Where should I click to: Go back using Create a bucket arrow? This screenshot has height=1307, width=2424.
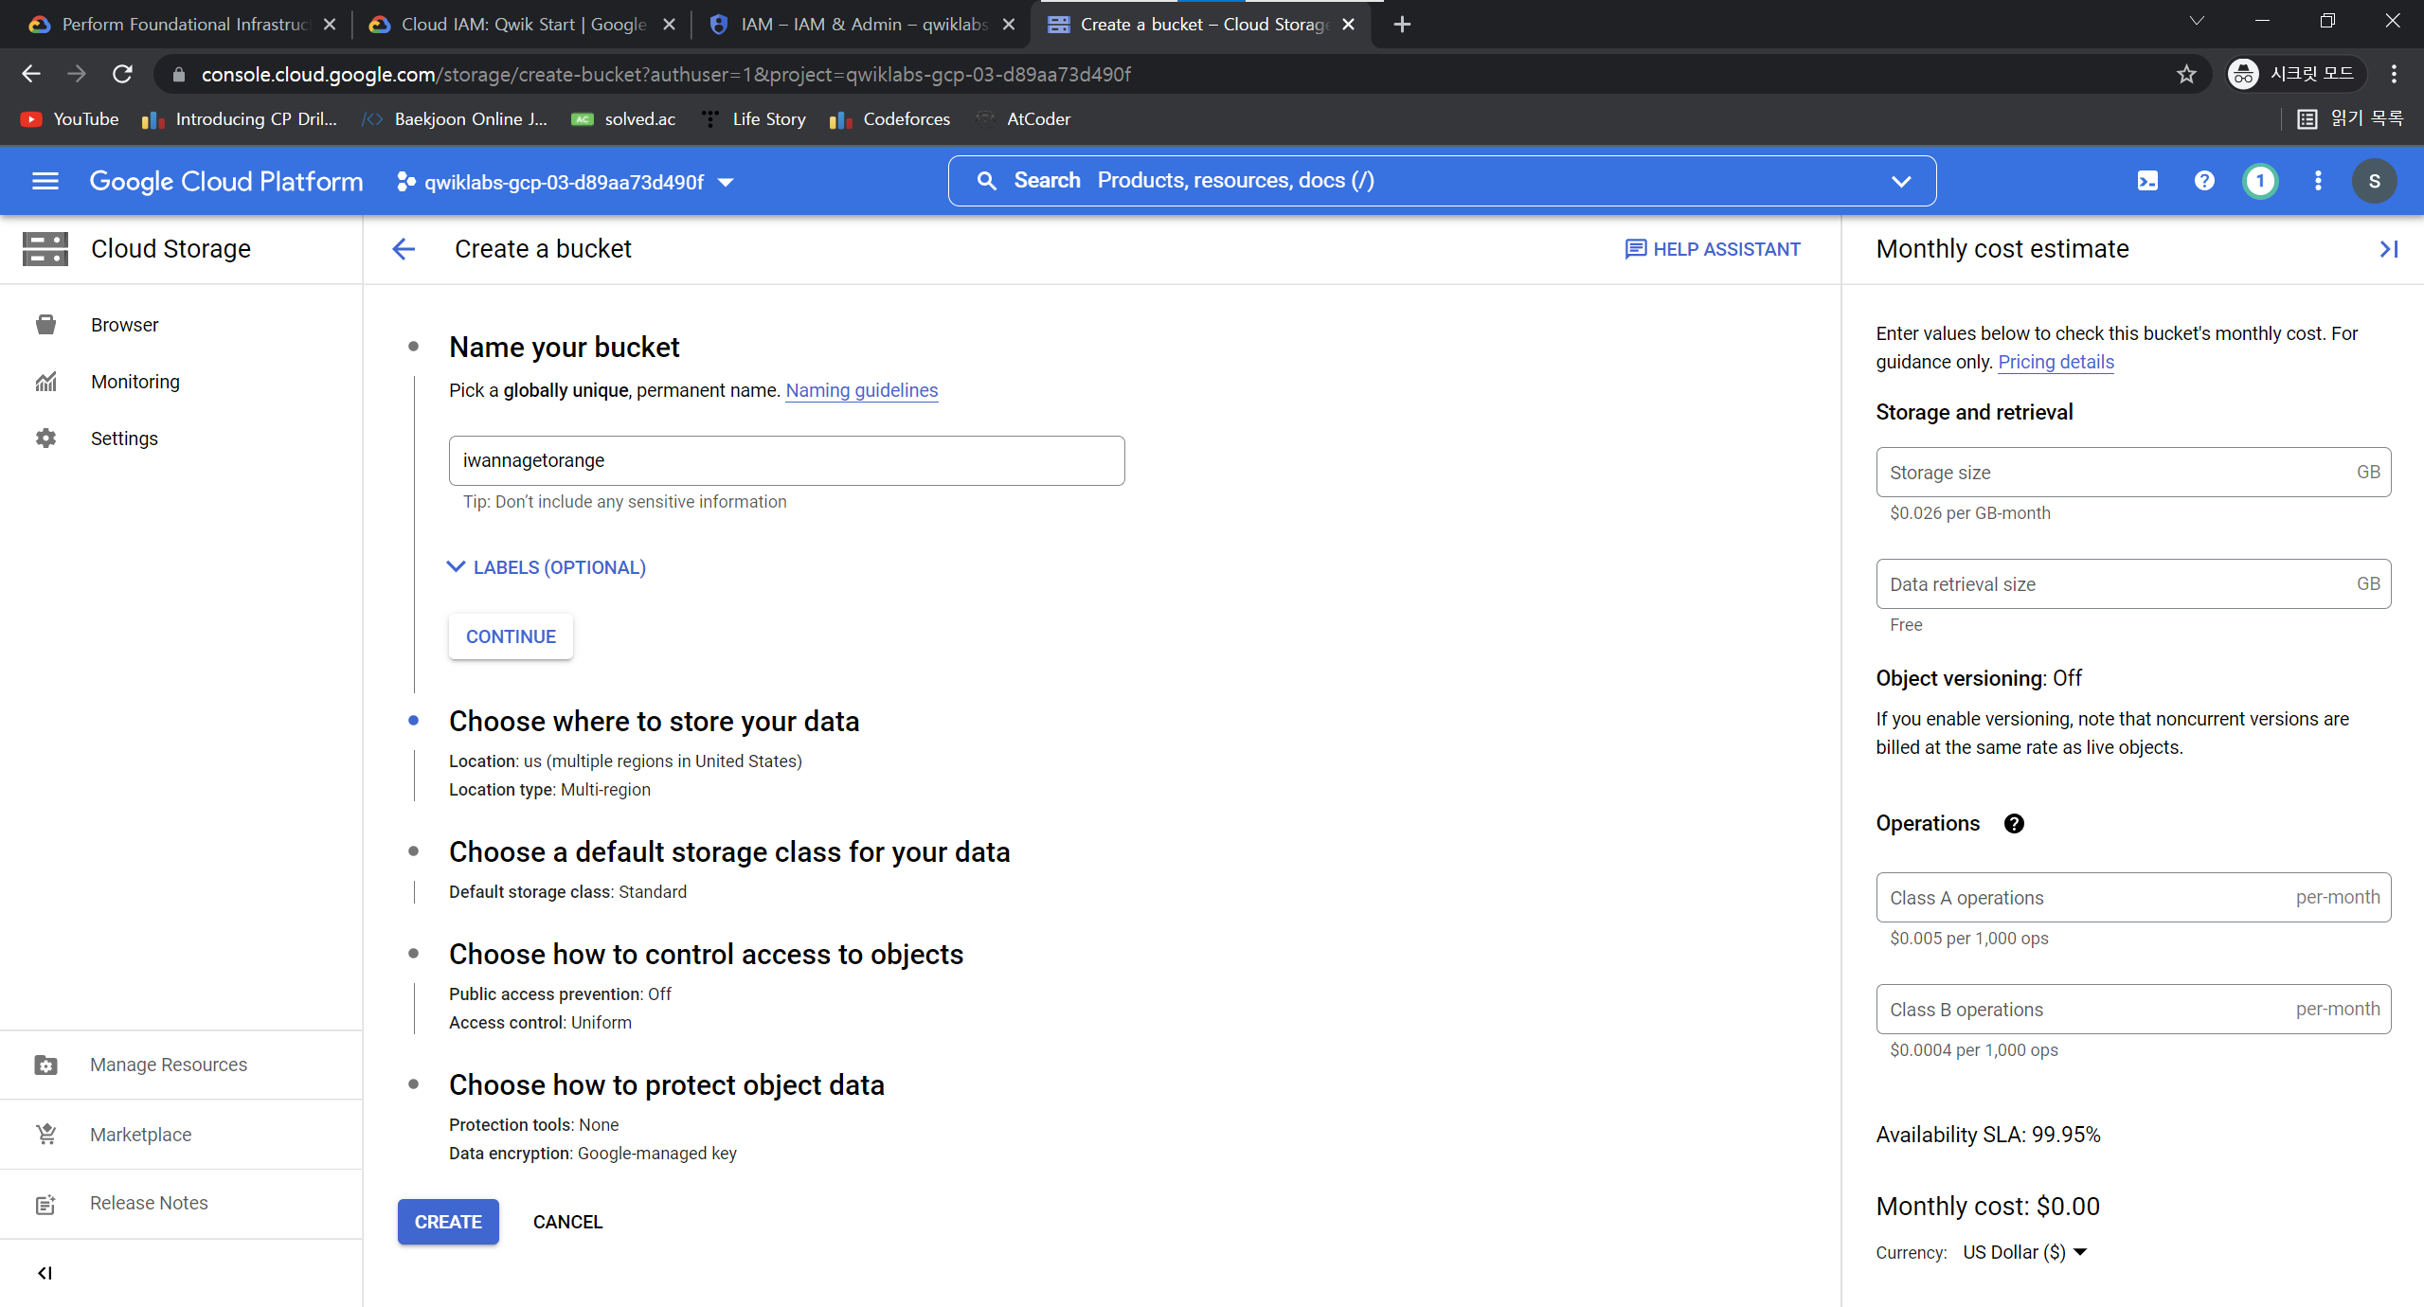click(404, 249)
